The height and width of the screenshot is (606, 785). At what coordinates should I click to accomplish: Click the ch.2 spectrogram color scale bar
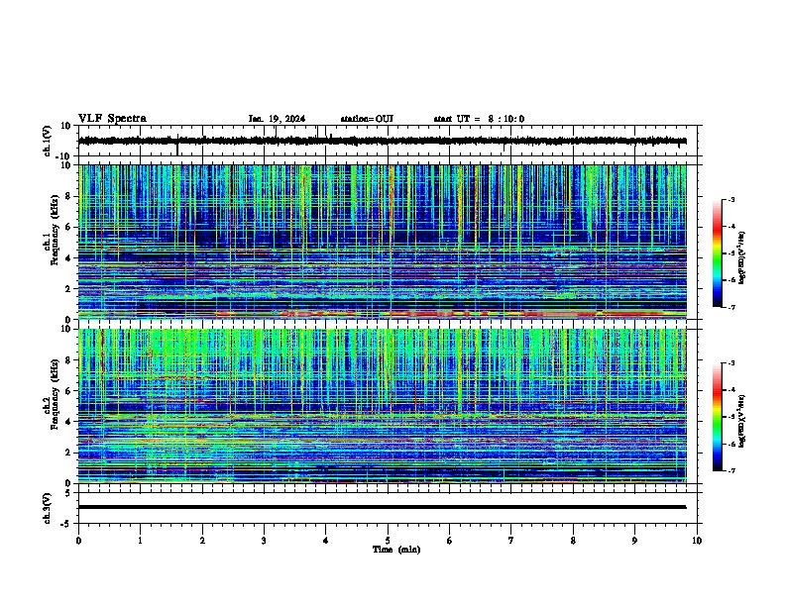[718, 417]
